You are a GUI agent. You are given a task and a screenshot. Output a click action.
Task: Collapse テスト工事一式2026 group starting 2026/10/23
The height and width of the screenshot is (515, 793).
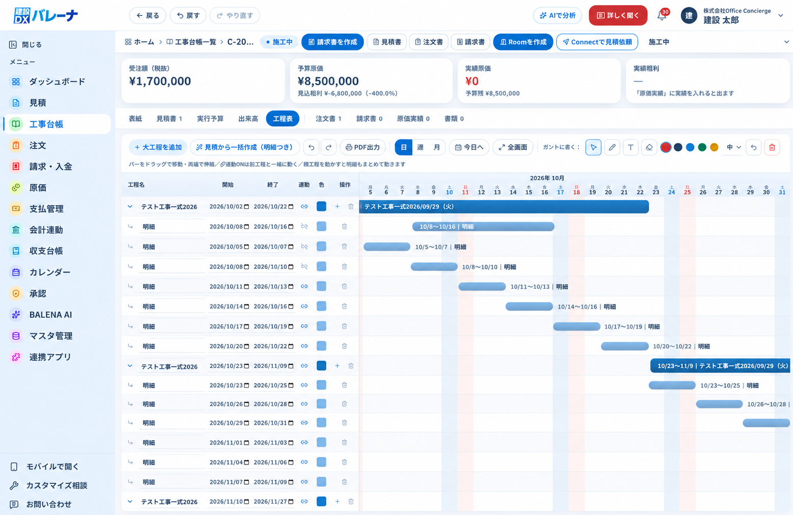[x=130, y=366]
